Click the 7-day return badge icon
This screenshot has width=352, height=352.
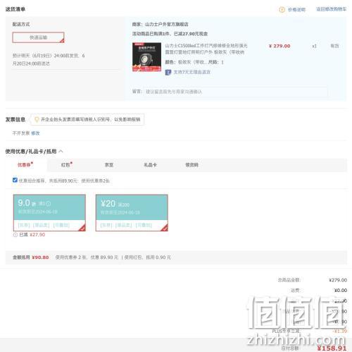pos(168,72)
